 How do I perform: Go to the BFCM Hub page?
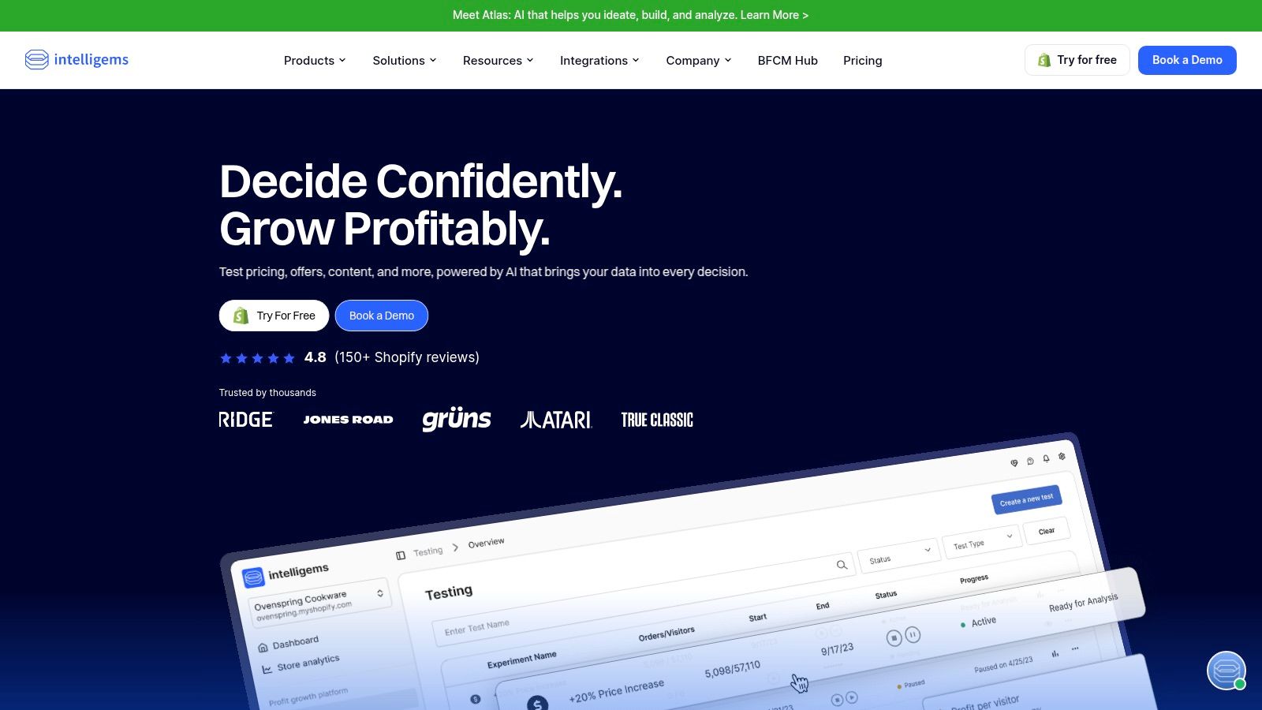pos(788,61)
